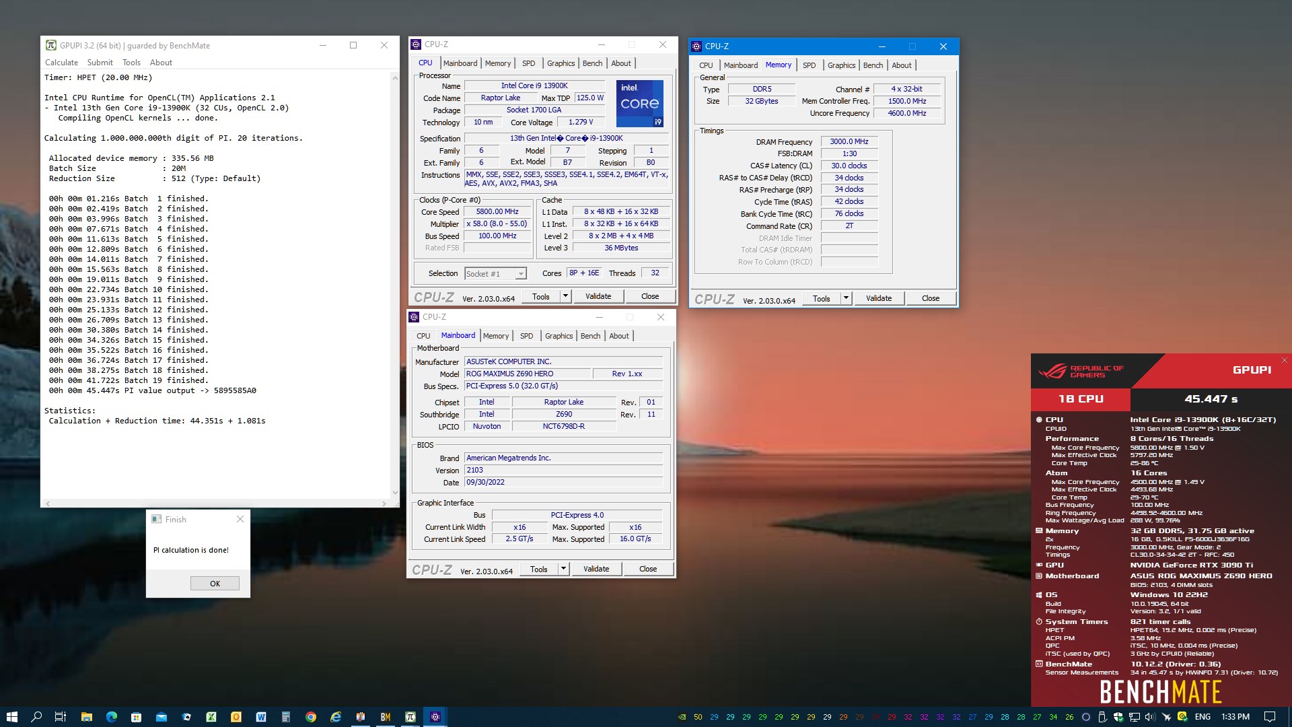Viewport: 1292px width, 727px height.
Task: Click OK in Finish dialog
Action: [215, 584]
